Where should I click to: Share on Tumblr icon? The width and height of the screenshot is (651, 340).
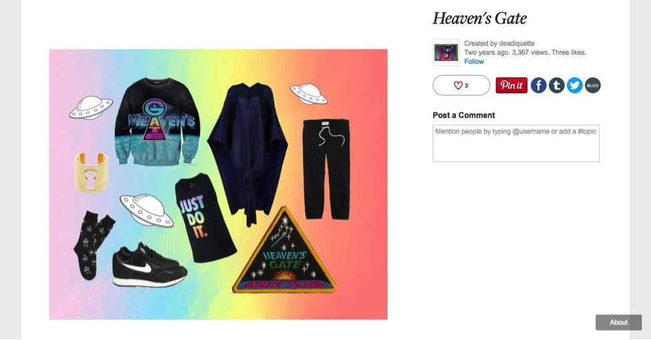557,86
